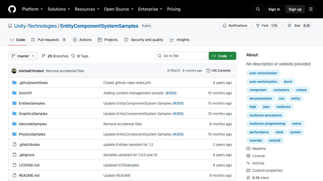Select the simd topic tag
323x181 pixels.
pyautogui.click(x=279, y=132)
